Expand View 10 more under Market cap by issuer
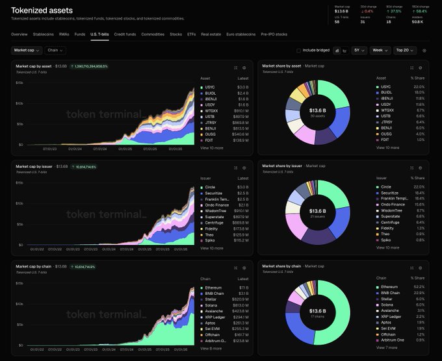The height and width of the screenshot is (361, 442). [212, 248]
